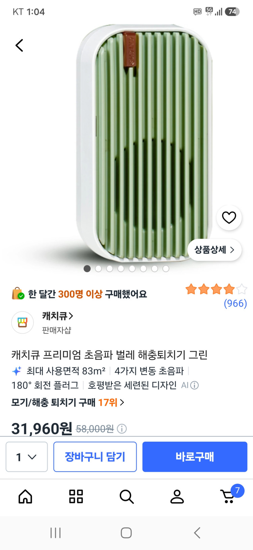The height and width of the screenshot is (550, 253).
Task: Select the last image carousel dot
Action: click(166, 269)
